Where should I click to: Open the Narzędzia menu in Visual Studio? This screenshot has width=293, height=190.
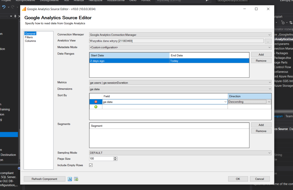pos(95,1)
